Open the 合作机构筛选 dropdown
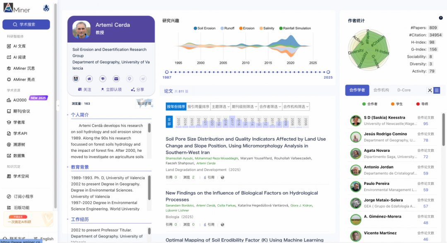 click(296, 106)
